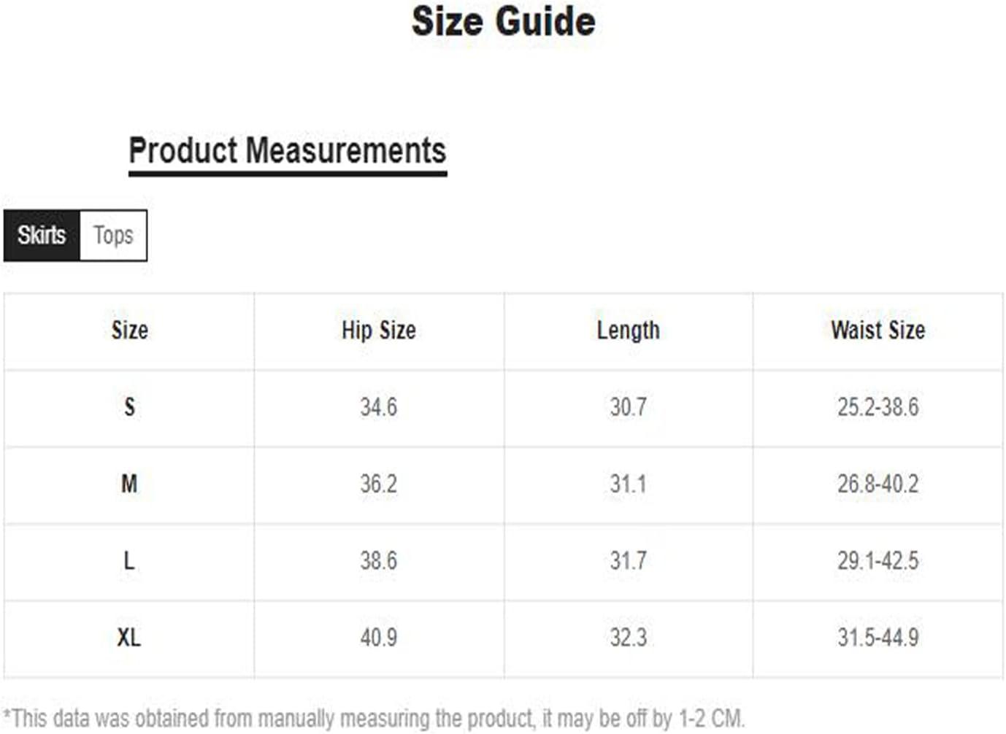The width and height of the screenshot is (1006, 734).
Task: Click waist size range 25.2-38.6
Action: point(878,407)
